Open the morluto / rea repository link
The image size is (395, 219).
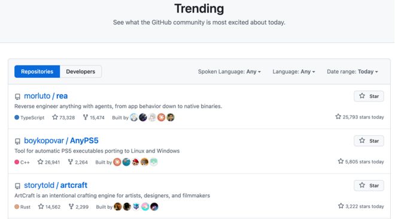[46, 96]
